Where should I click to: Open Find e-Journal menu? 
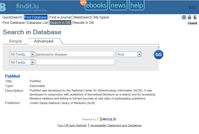[60, 17]
